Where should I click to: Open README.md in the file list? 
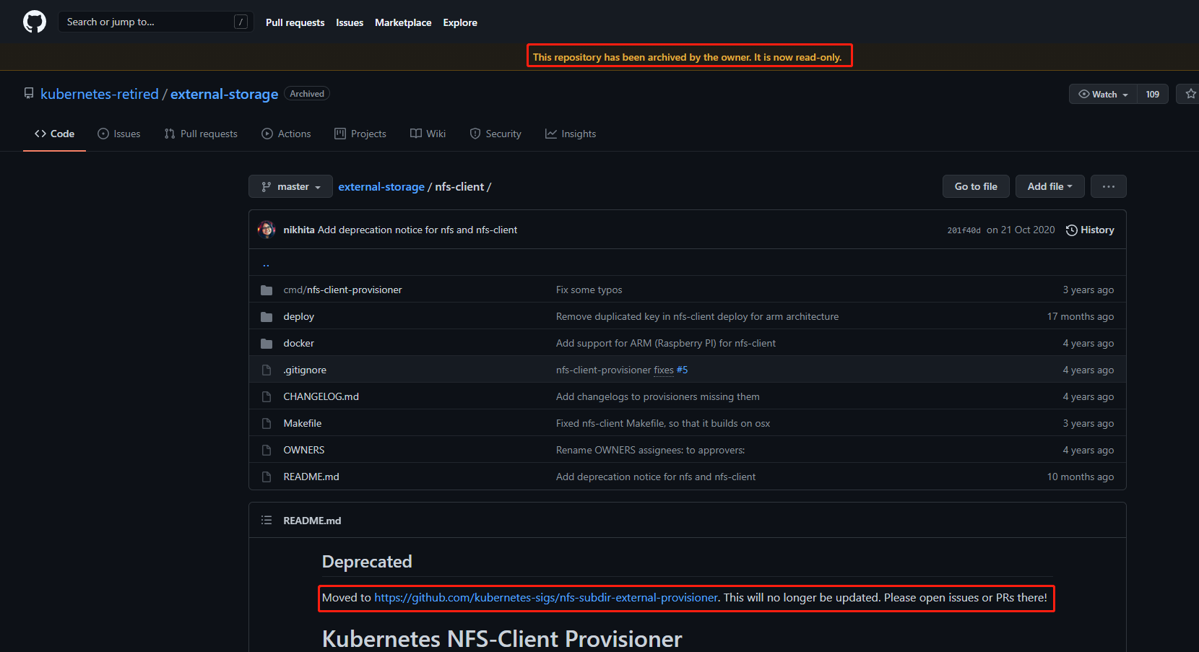(311, 477)
